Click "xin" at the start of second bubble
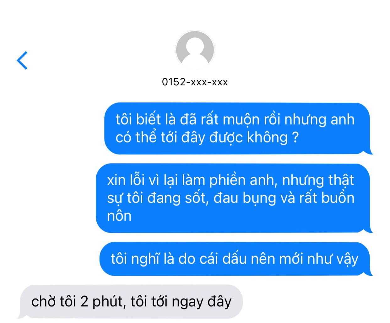The height and width of the screenshot is (323, 390). click(116, 180)
